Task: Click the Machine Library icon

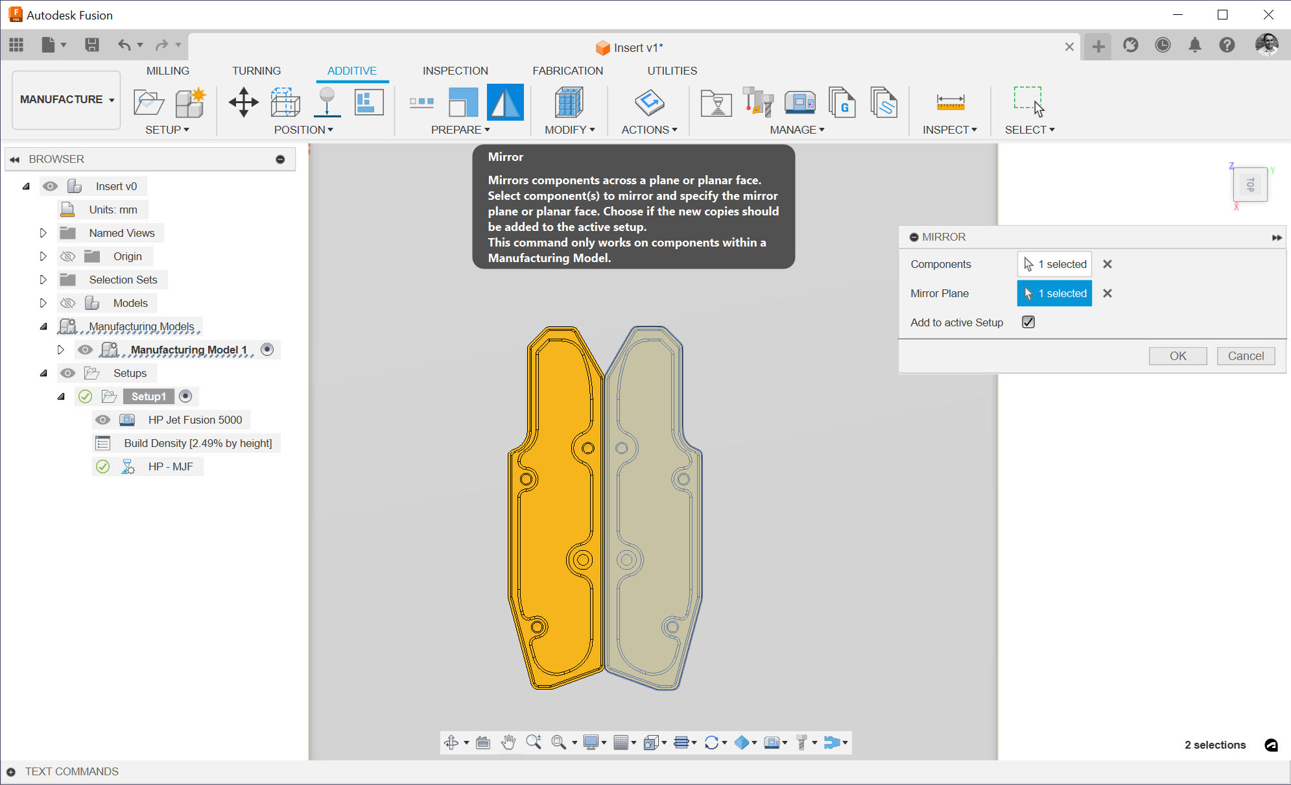Action: [x=799, y=103]
